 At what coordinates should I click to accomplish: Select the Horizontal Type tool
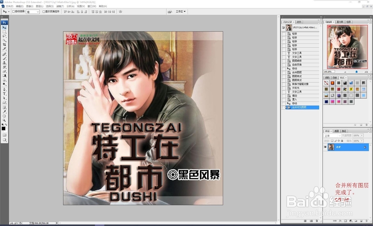tap(4, 94)
